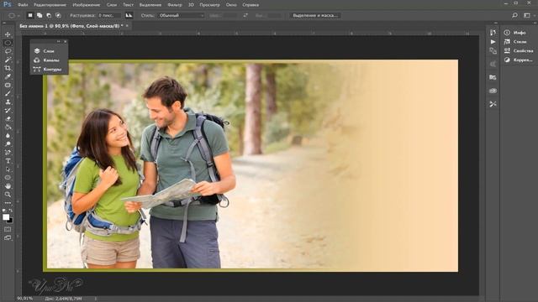538x302 pixels.
Task: Select the Magic Wand tool
Action: click(x=8, y=60)
